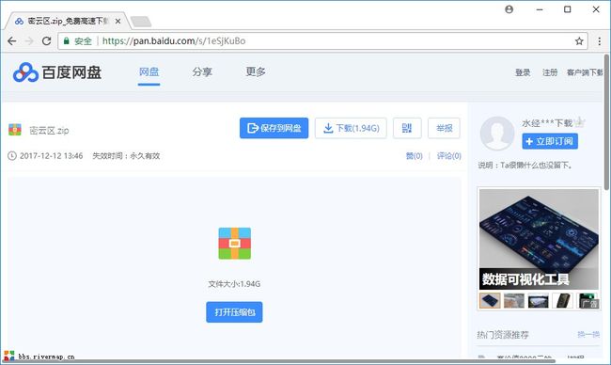
Task: Click the 说明：Ta很懒什么也没留下 text
Action: coord(525,166)
